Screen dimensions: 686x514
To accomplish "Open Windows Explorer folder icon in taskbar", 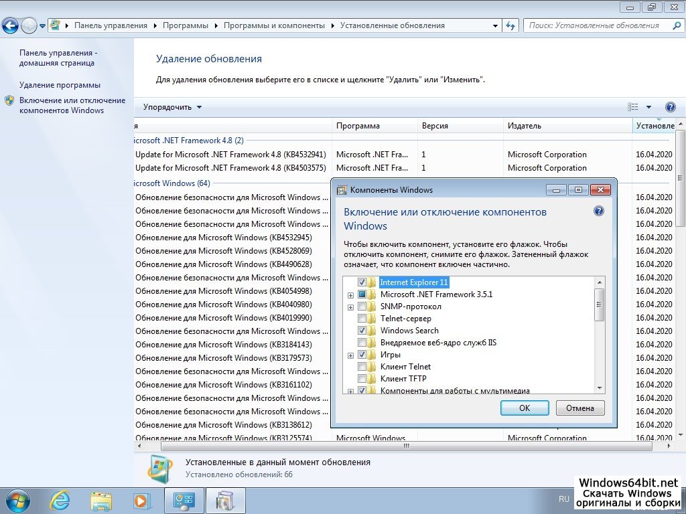I will [x=101, y=500].
